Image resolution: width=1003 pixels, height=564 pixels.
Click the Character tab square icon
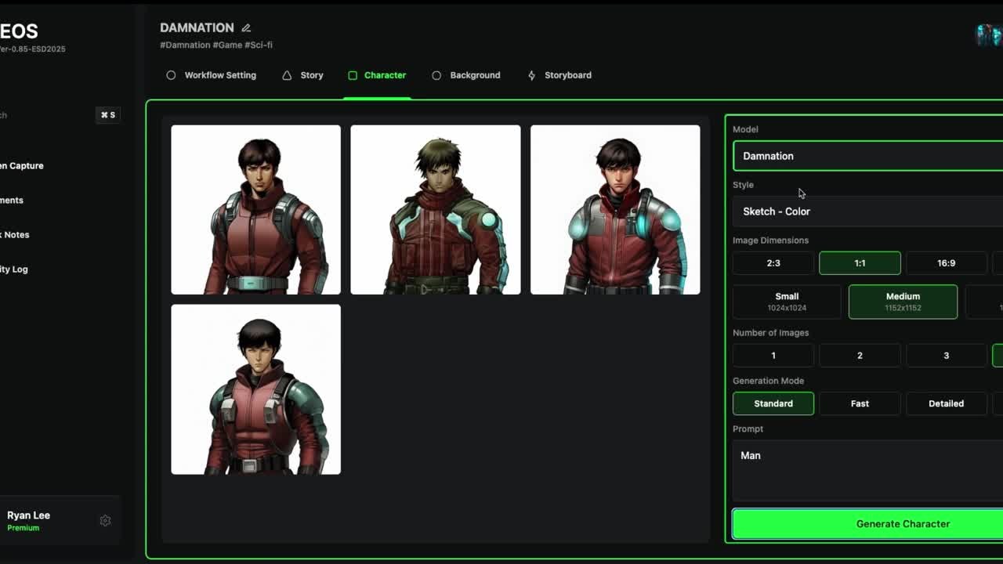coord(353,75)
